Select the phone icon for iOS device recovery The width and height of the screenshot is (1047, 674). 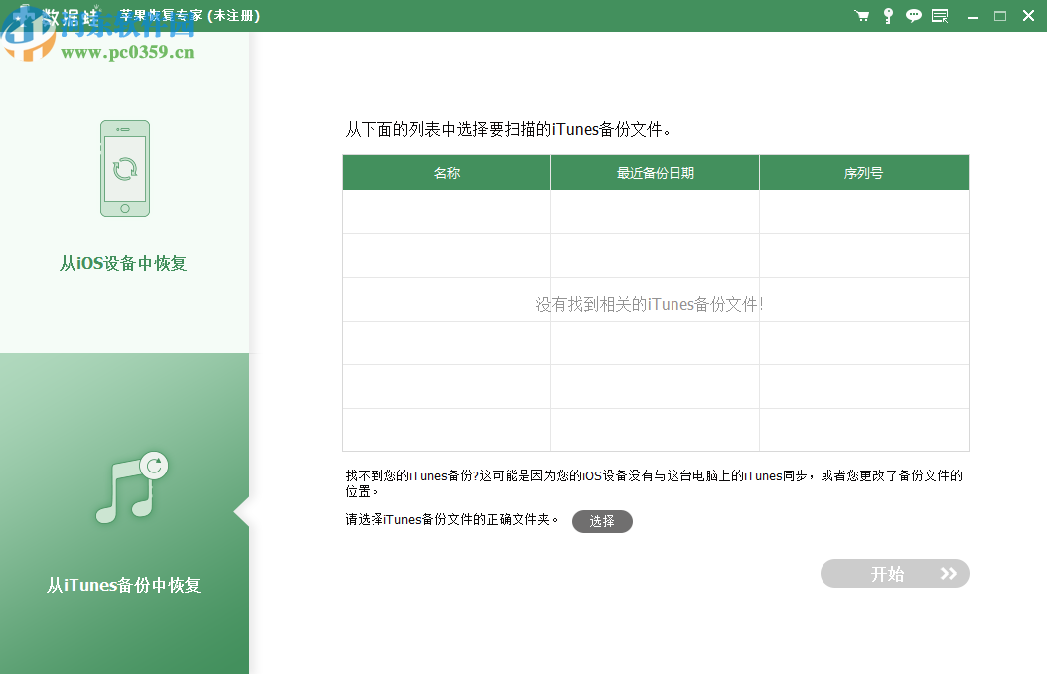coord(124,169)
